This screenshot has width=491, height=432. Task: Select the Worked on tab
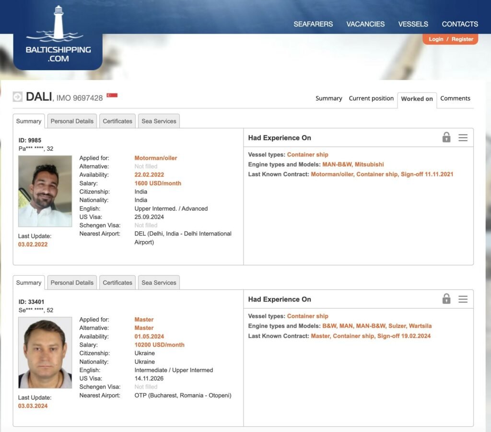[417, 99]
